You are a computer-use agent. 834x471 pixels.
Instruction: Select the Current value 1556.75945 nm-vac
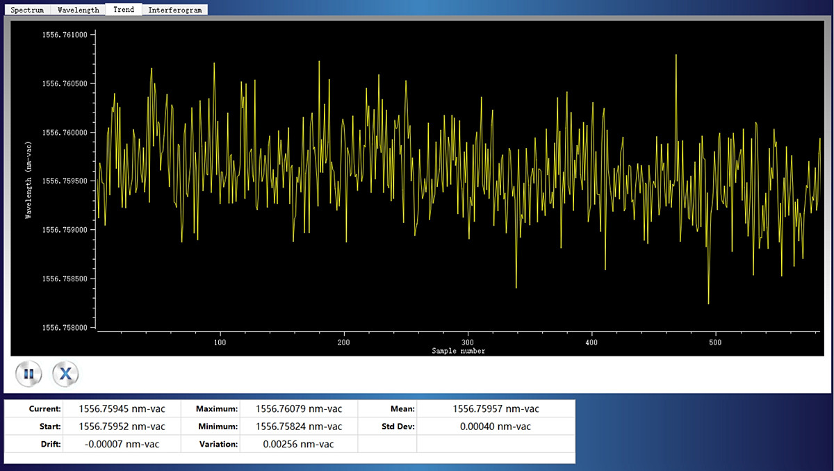(122, 408)
